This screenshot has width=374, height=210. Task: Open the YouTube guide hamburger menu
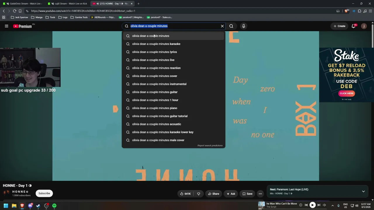point(6,26)
